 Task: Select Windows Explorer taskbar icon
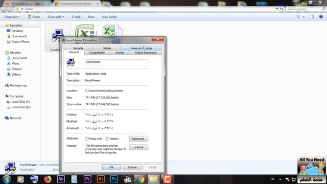(154, 179)
